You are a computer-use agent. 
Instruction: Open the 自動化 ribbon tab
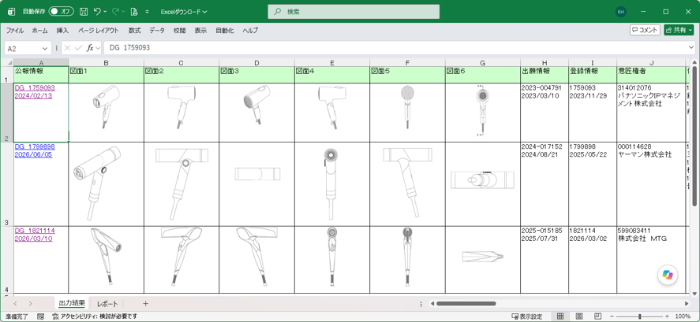[x=225, y=30]
